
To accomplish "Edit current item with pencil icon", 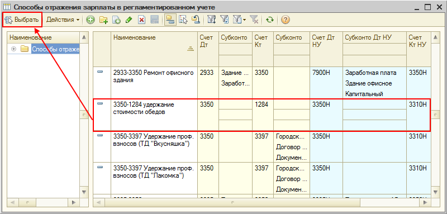I will 129,20.
